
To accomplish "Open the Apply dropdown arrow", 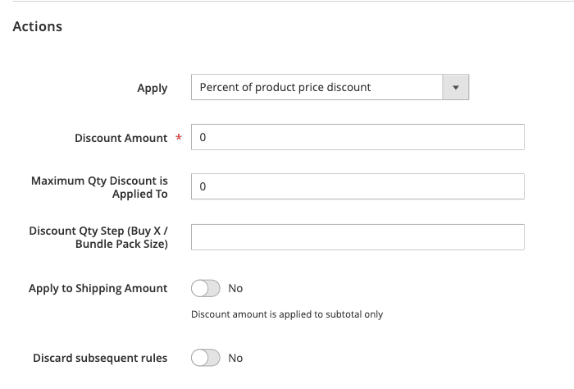I will (455, 87).
